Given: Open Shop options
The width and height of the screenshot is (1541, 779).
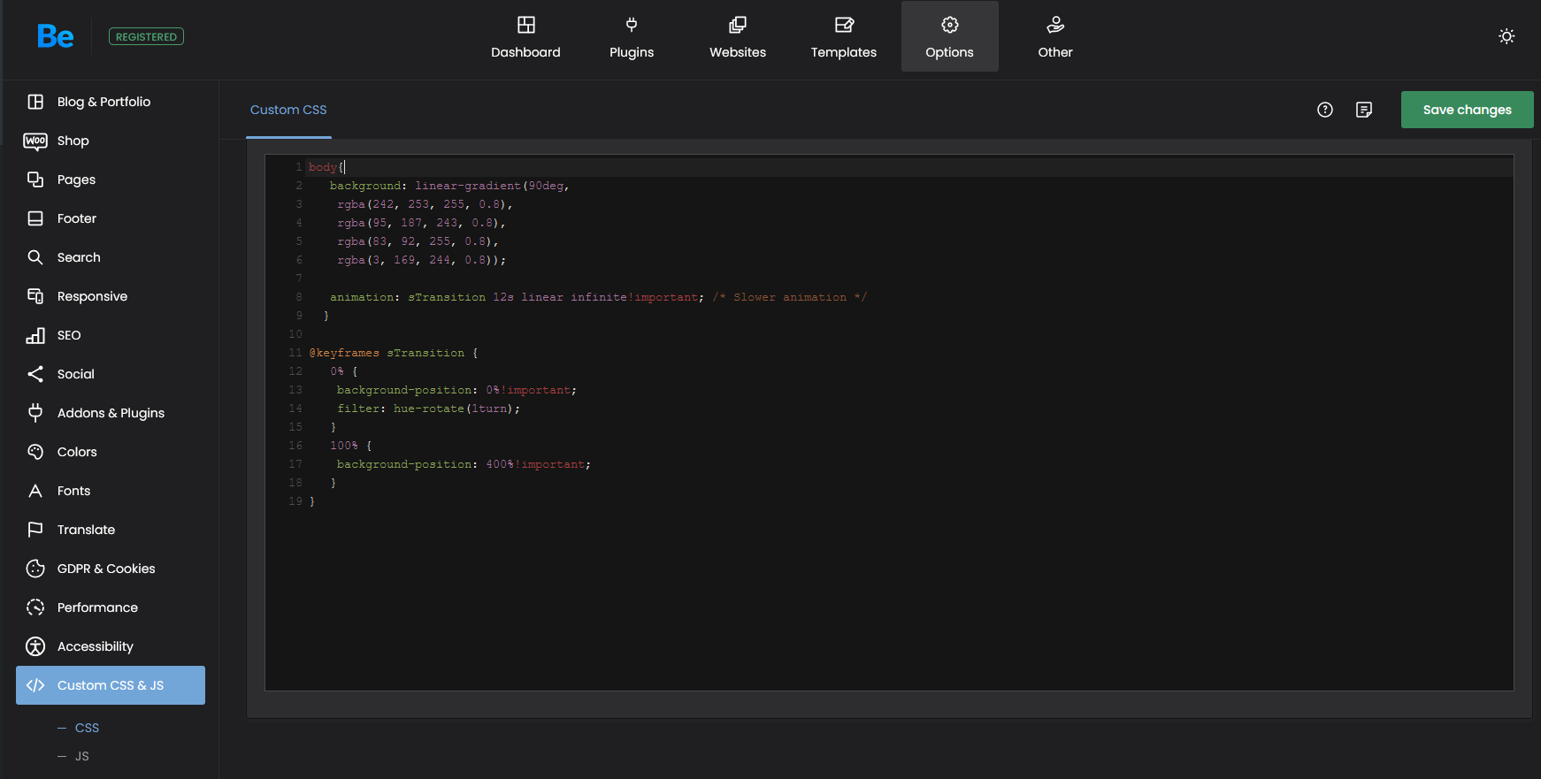Looking at the screenshot, I should coord(111,141).
